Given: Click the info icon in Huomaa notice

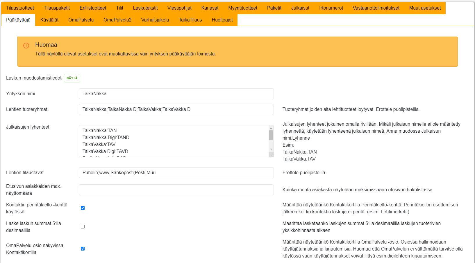Looking at the screenshot, I should [x=26, y=46].
